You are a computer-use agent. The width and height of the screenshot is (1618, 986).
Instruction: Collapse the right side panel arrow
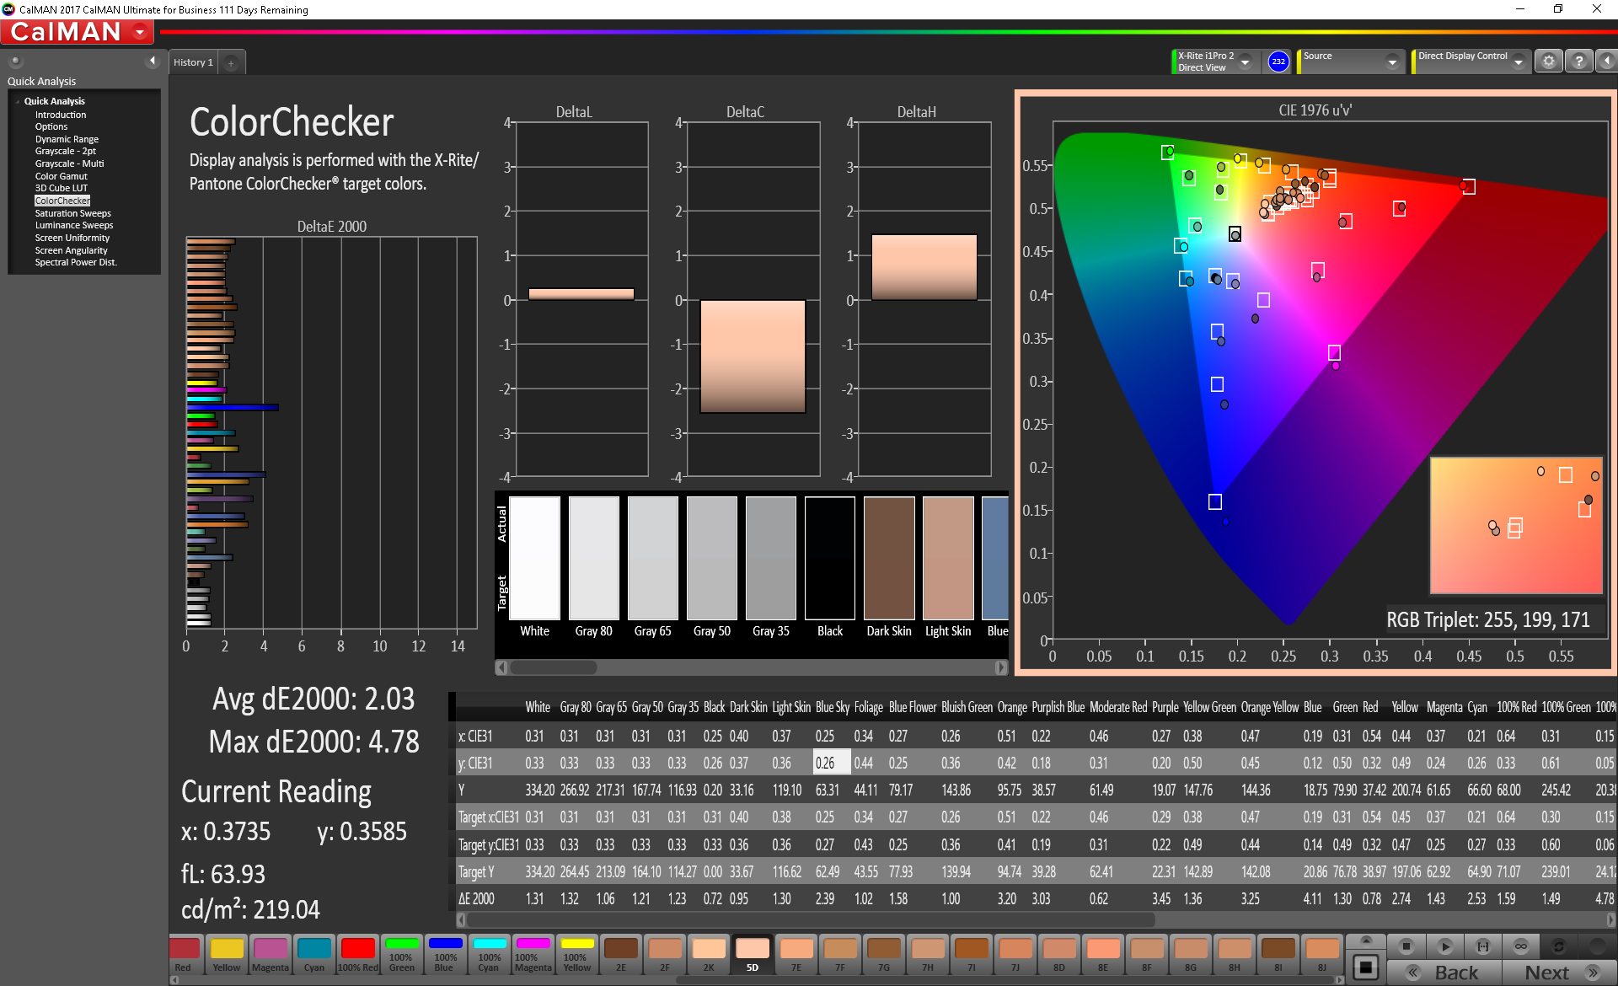click(x=1606, y=62)
